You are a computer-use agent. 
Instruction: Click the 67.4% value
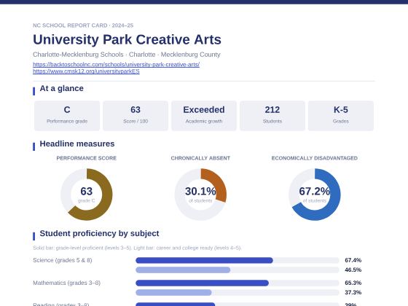pos(353,260)
